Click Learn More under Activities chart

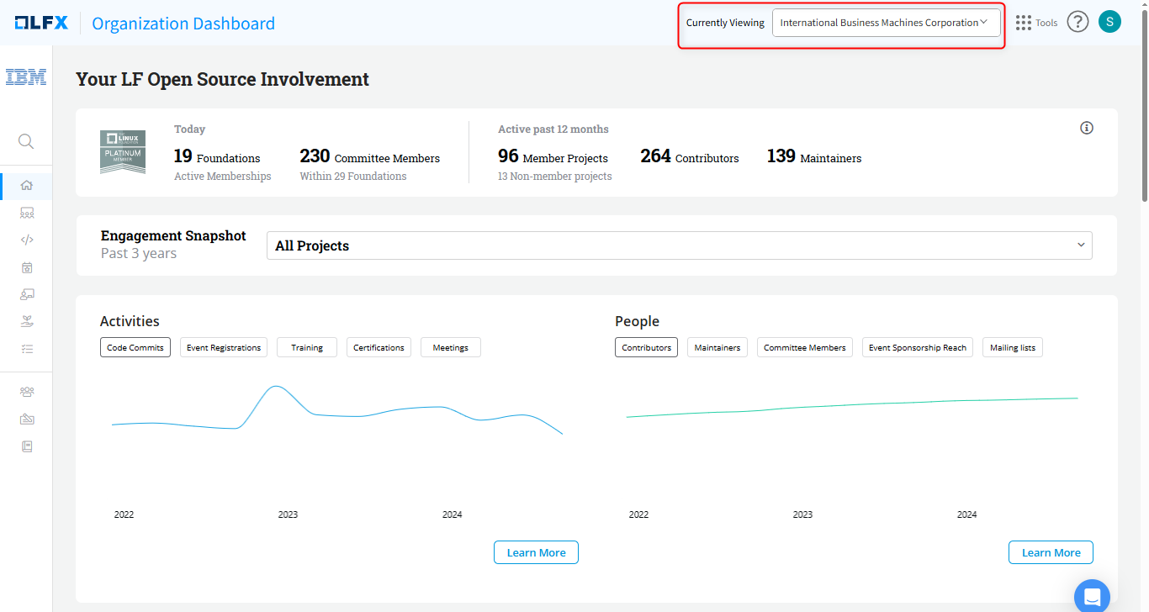point(536,552)
